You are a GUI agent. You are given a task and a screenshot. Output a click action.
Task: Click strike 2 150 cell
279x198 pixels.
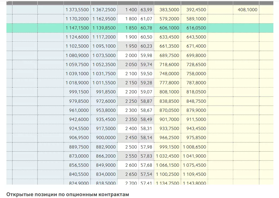pyautogui.click(x=128, y=83)
